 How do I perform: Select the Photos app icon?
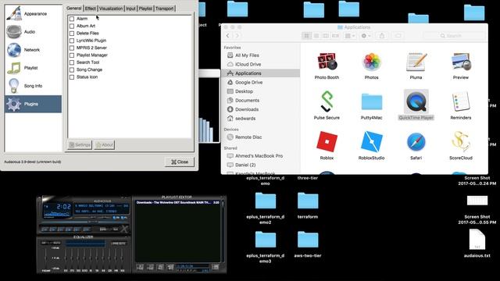pyautogui.click(x=372, y=62)
